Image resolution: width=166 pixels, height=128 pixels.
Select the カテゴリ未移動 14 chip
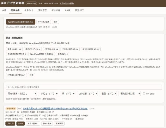pyautogui.click(x=51, y=49)
